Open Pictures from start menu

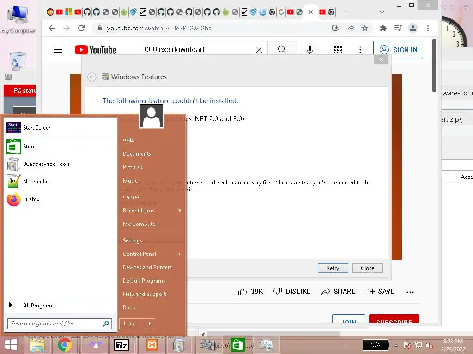133,167
